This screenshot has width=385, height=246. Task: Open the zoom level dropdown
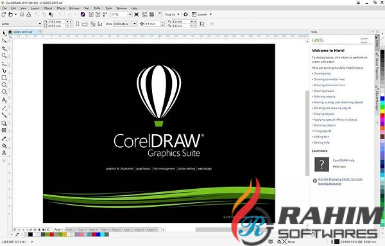130,15
